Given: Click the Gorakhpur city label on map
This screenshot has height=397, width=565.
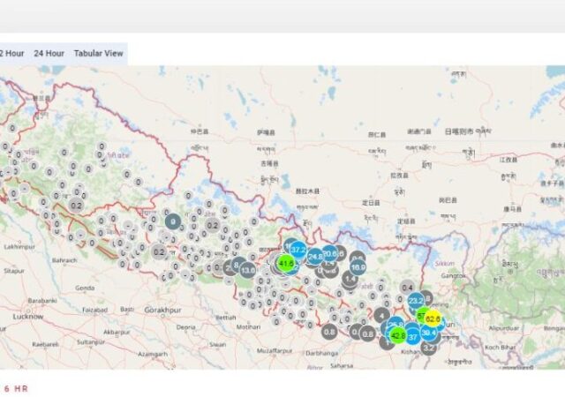Looking at the screenshot, I should click(165, 310).
